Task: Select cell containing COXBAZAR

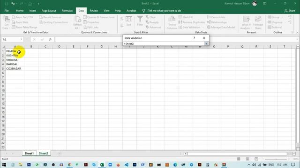Action: click(x=15, y=69)
